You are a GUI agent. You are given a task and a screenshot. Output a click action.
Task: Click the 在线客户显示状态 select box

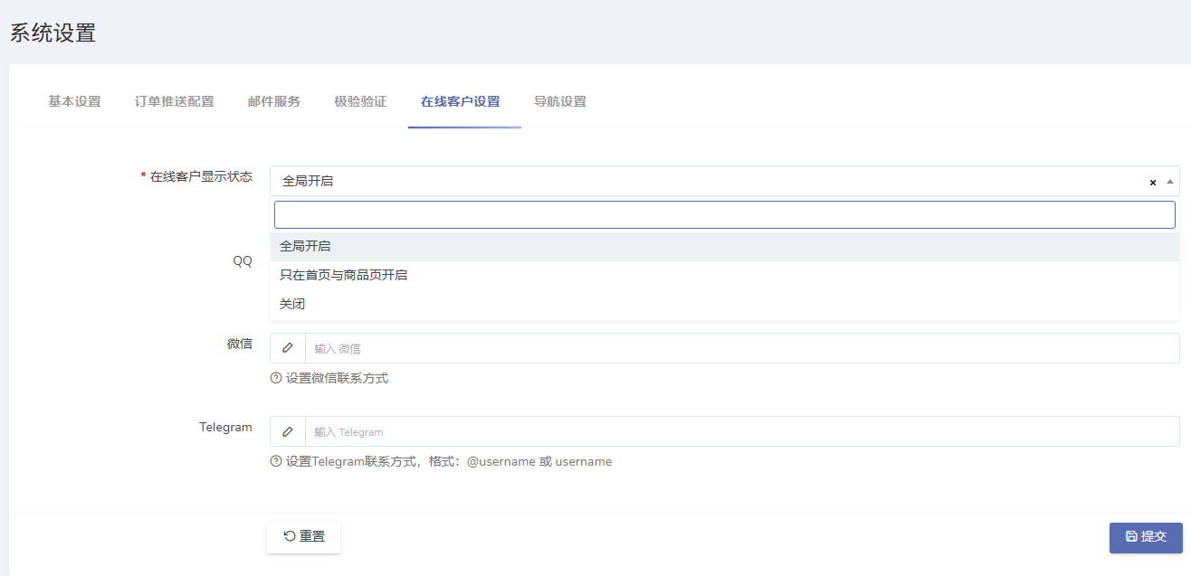point(706,181)
